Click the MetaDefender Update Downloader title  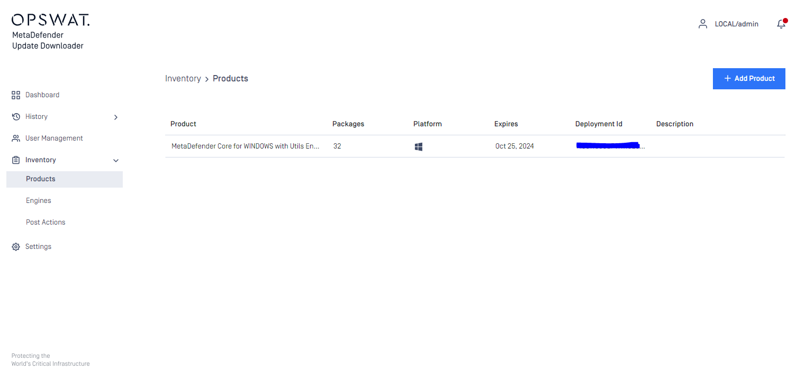[x=48, y=41]
